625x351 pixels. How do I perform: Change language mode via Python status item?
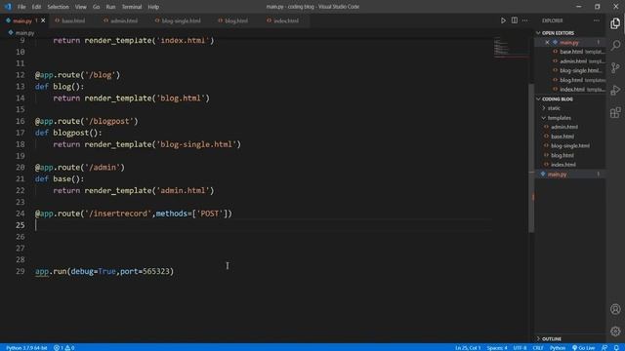[x=558, y=348]
